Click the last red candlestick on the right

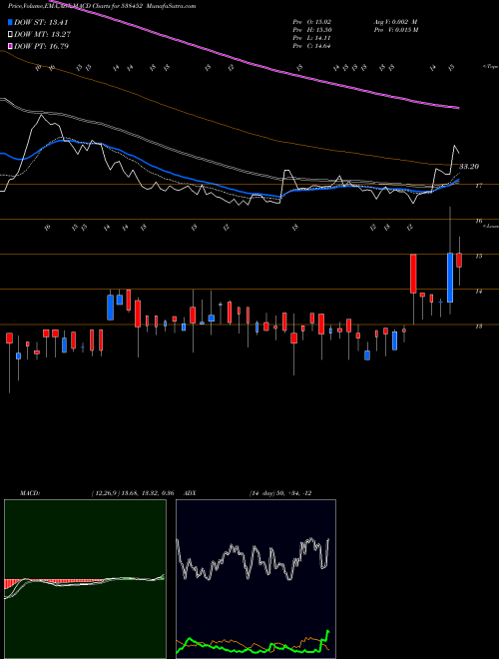[x=459, y=261]
